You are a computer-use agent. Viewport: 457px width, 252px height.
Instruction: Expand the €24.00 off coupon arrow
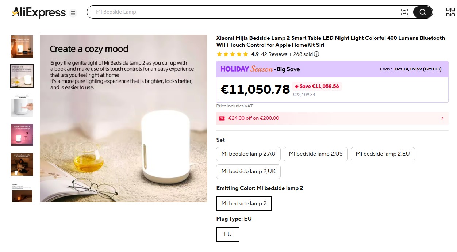pos(442,118)
